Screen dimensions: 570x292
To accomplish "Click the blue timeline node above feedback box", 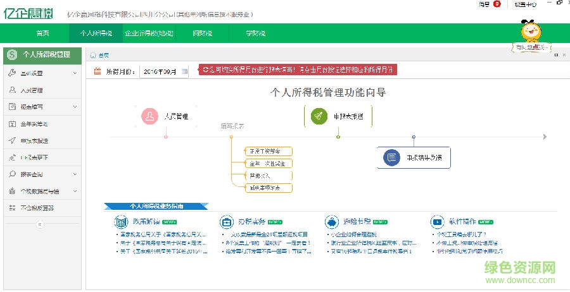I will pos(414,137).
